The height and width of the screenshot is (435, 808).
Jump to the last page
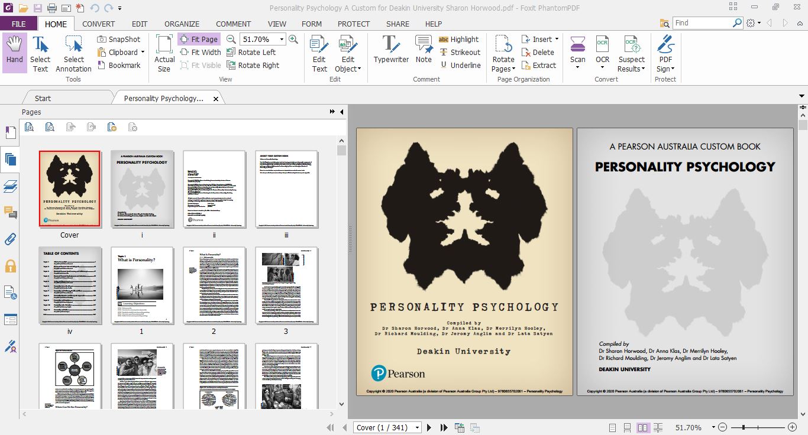[442, 427]
